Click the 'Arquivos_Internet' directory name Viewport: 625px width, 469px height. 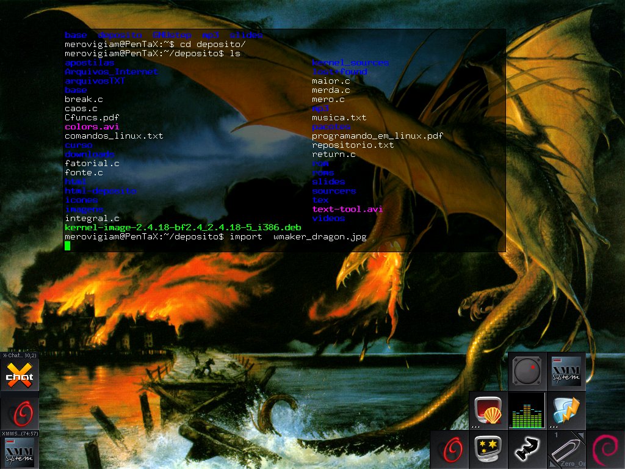pos(111,72)
